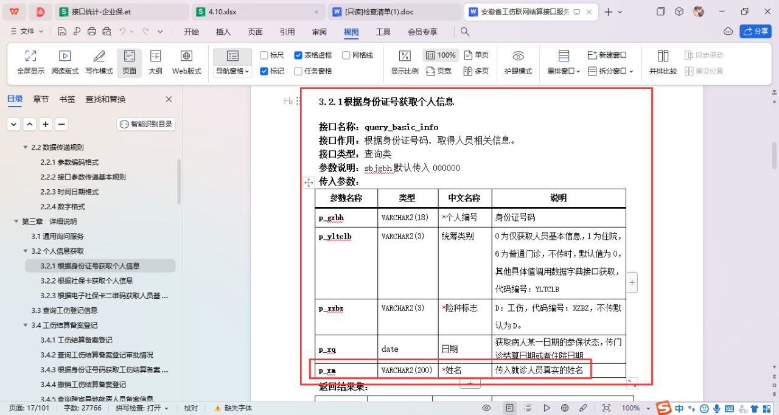Expand the Navigation pane dropdown
The height and width of the screenshot is (415, 779).
point(232,71)
